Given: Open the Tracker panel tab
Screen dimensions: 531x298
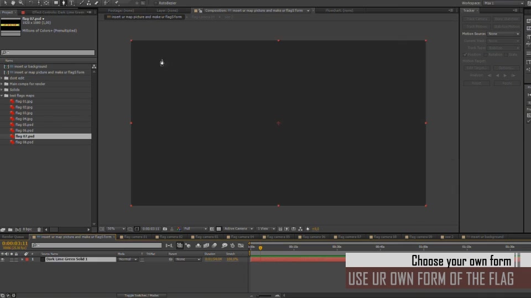Looking at the screenshot, I should click(469, 10).
